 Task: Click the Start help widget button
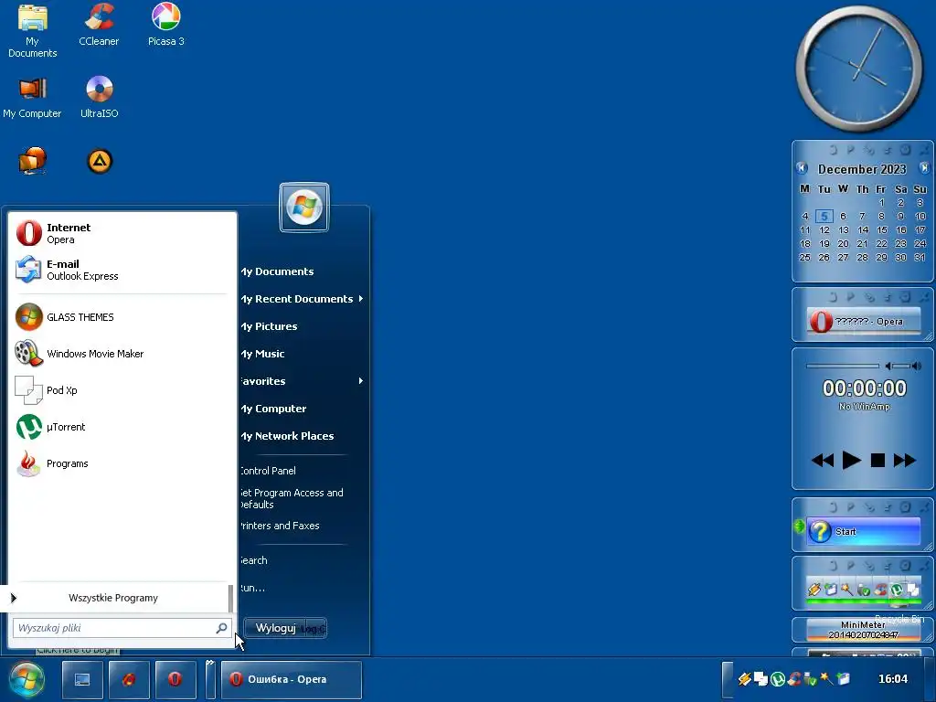pos(863,531)
